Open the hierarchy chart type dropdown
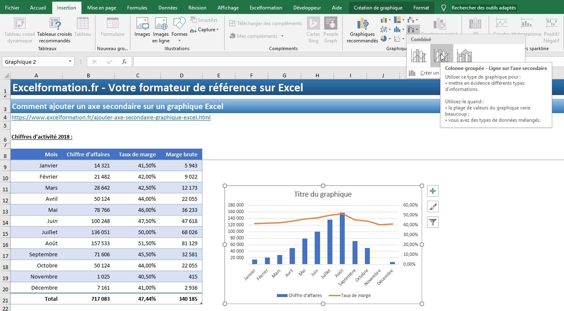The width and height of the screenshot is (564, 311). click(399, 20)
